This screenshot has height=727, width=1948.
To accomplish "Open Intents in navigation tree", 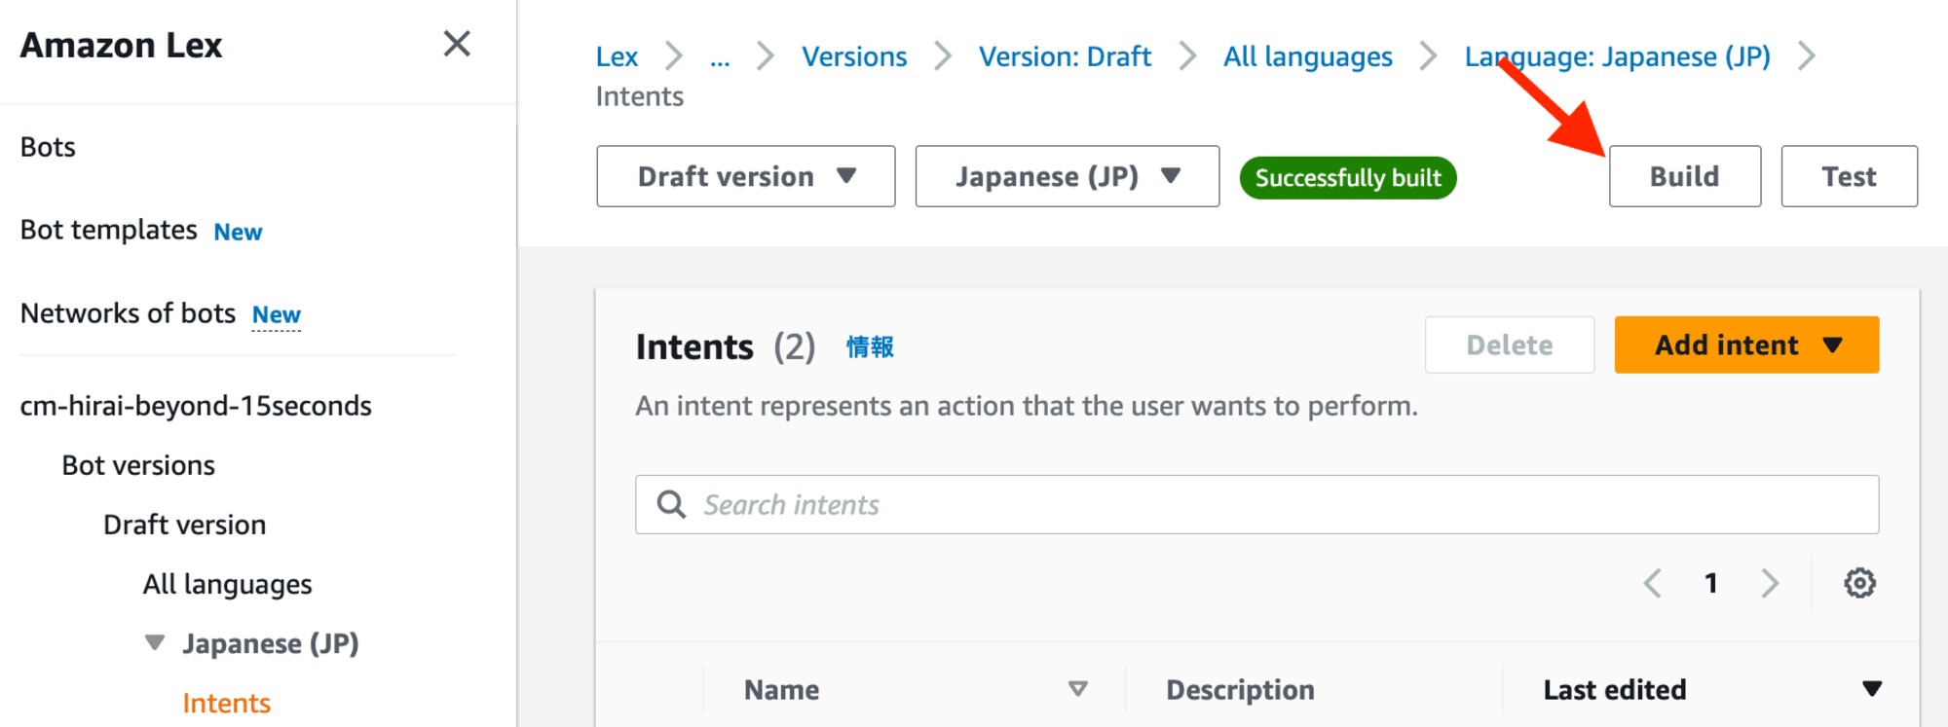I will click(x=226, y=703).
